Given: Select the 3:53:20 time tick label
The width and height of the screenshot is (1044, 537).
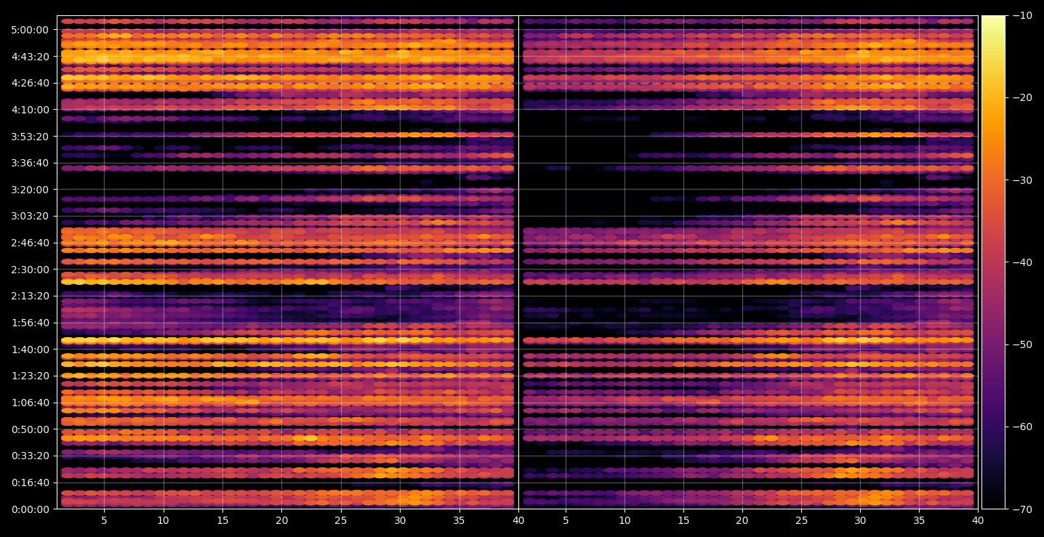Looking at the screenshot, I should 30,137.
